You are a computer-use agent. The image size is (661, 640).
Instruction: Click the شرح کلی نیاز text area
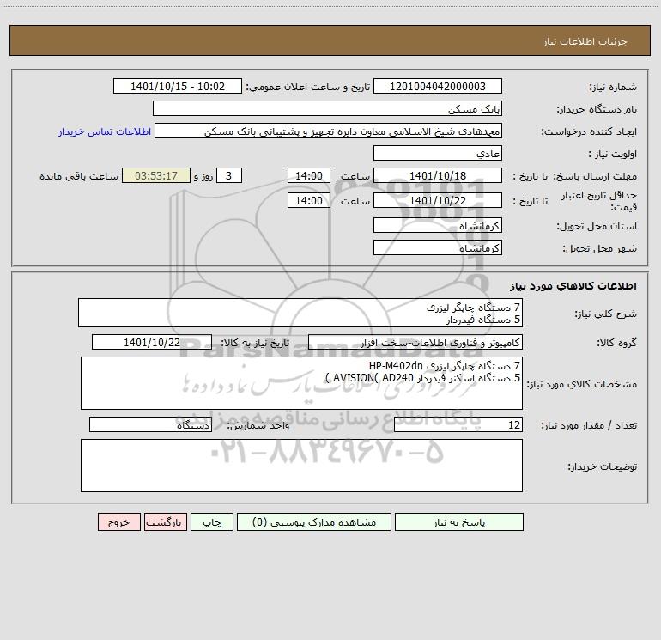pos(300,313)
